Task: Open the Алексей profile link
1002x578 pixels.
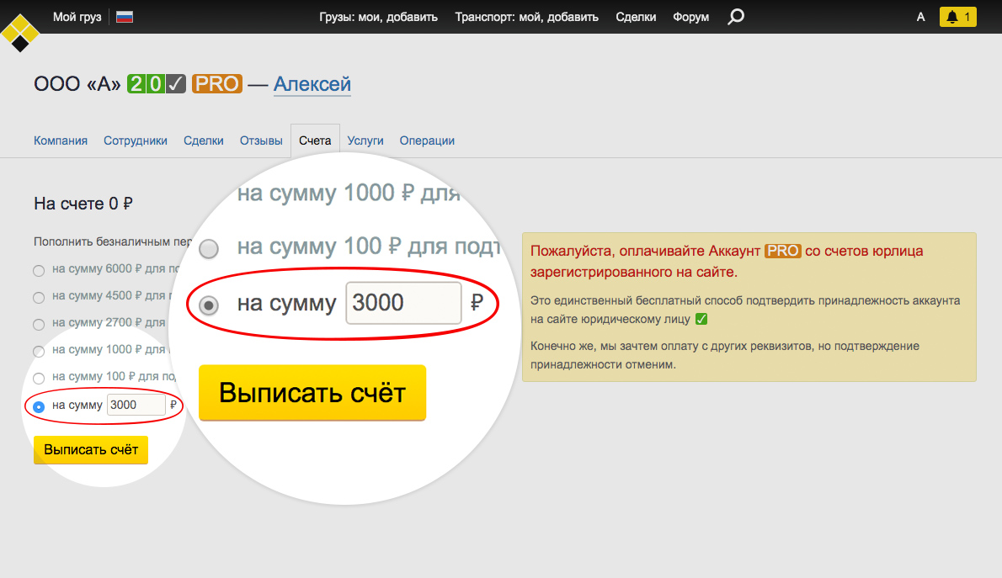Action: point(312,84)
